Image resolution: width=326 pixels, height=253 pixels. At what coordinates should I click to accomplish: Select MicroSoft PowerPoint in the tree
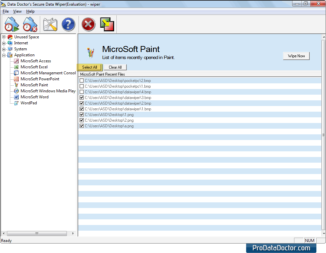(x=40, y=79)
